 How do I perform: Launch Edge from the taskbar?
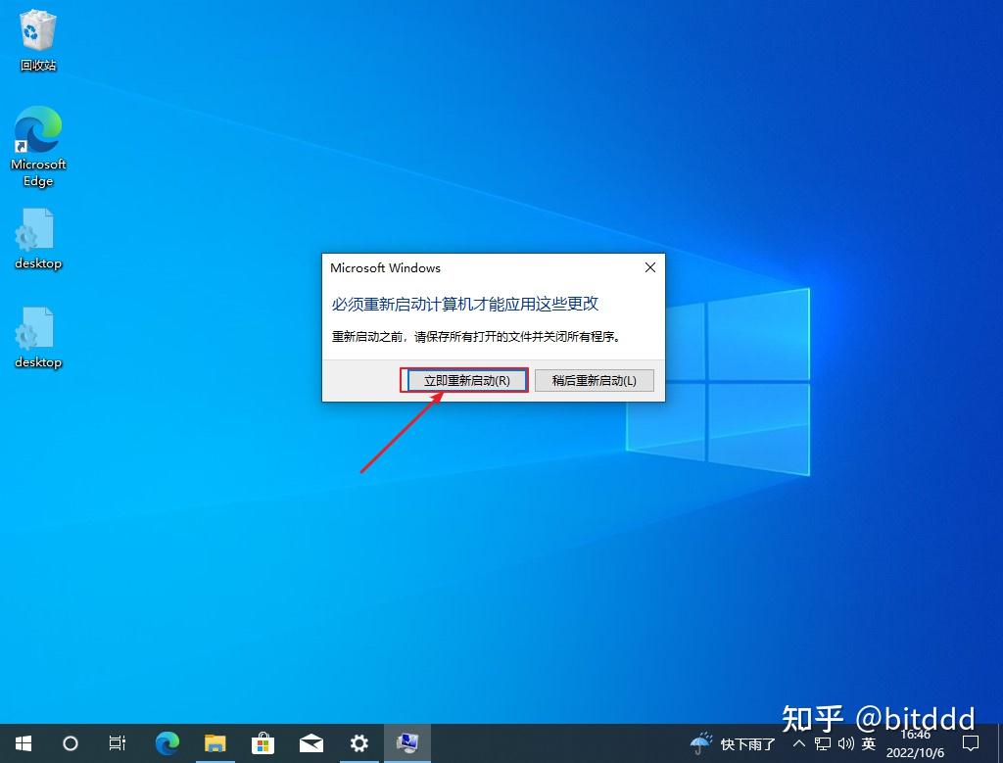pos(167,743)
